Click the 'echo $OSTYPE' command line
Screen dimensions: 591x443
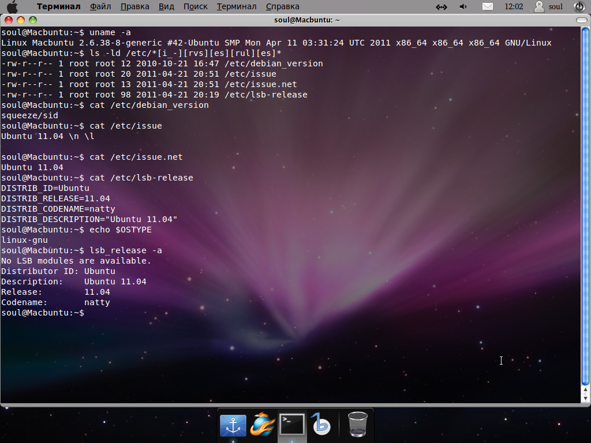pos(77,230)
